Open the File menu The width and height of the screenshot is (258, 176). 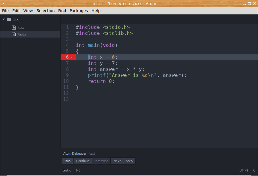click(5, 11)
